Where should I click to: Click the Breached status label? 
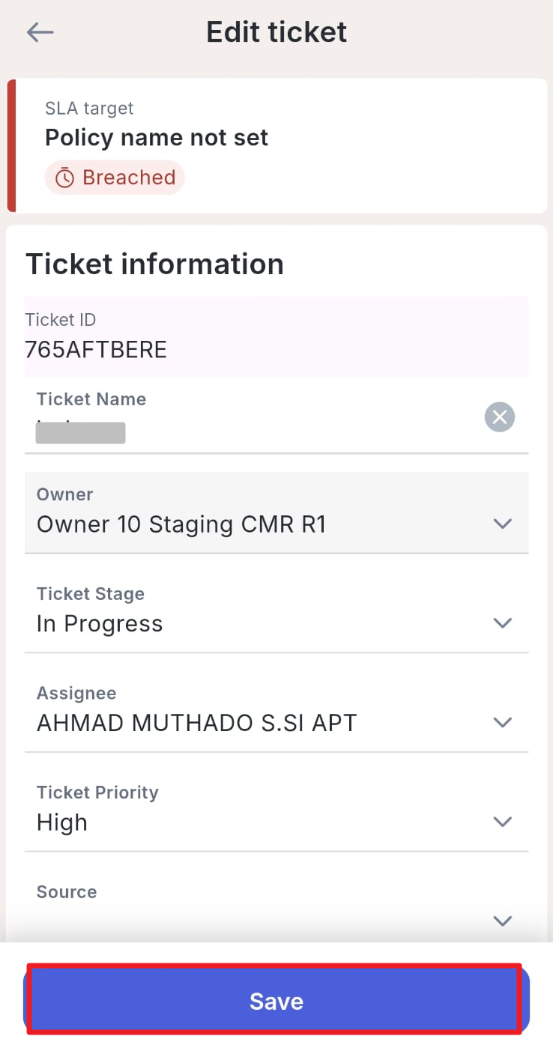[128, 178]
